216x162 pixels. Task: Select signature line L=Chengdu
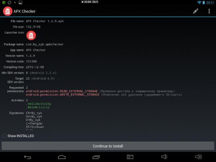34,123
